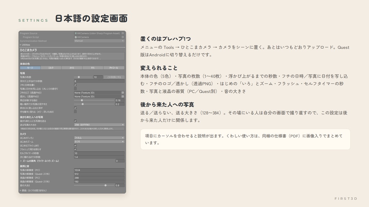Select the セージ body color tab
Viewport: 369px width, 207px height.
(x=30, y=68)
